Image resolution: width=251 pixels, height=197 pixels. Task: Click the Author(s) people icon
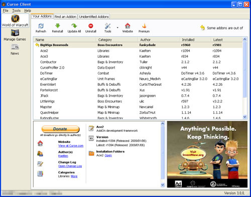(40, 153)
